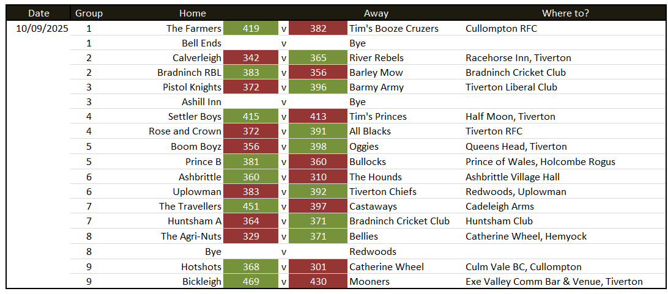668x294 pixels.
Task: Select Bickleigh's green 469 score cell
Action: [251, 282]
